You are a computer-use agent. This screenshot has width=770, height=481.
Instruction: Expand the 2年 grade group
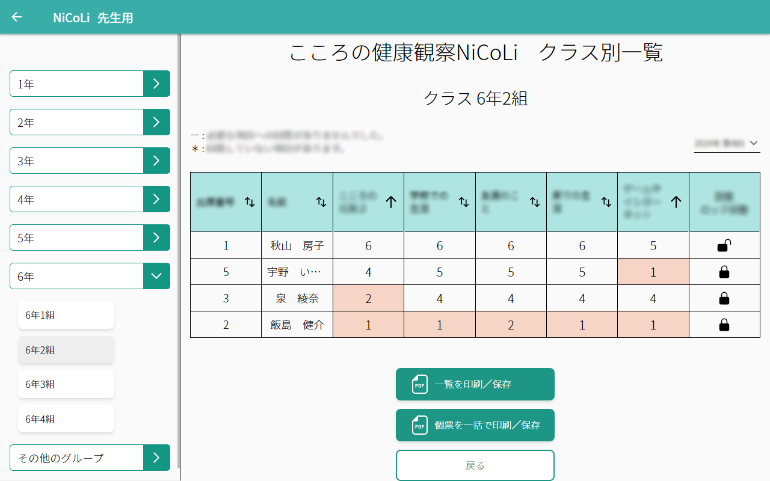click(156, 122)
